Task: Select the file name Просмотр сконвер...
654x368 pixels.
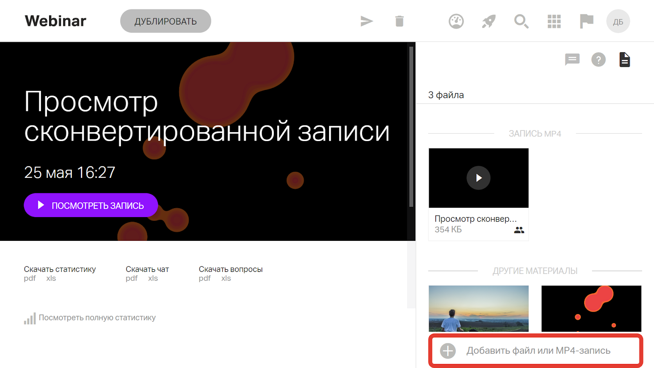Action: (x=475, y=219)
